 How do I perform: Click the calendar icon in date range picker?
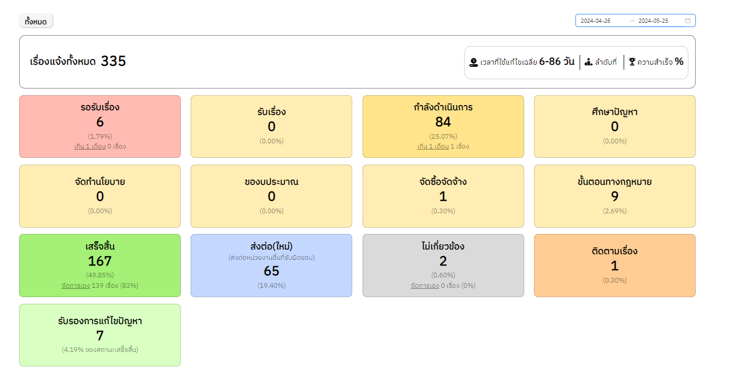pos(687,21)
